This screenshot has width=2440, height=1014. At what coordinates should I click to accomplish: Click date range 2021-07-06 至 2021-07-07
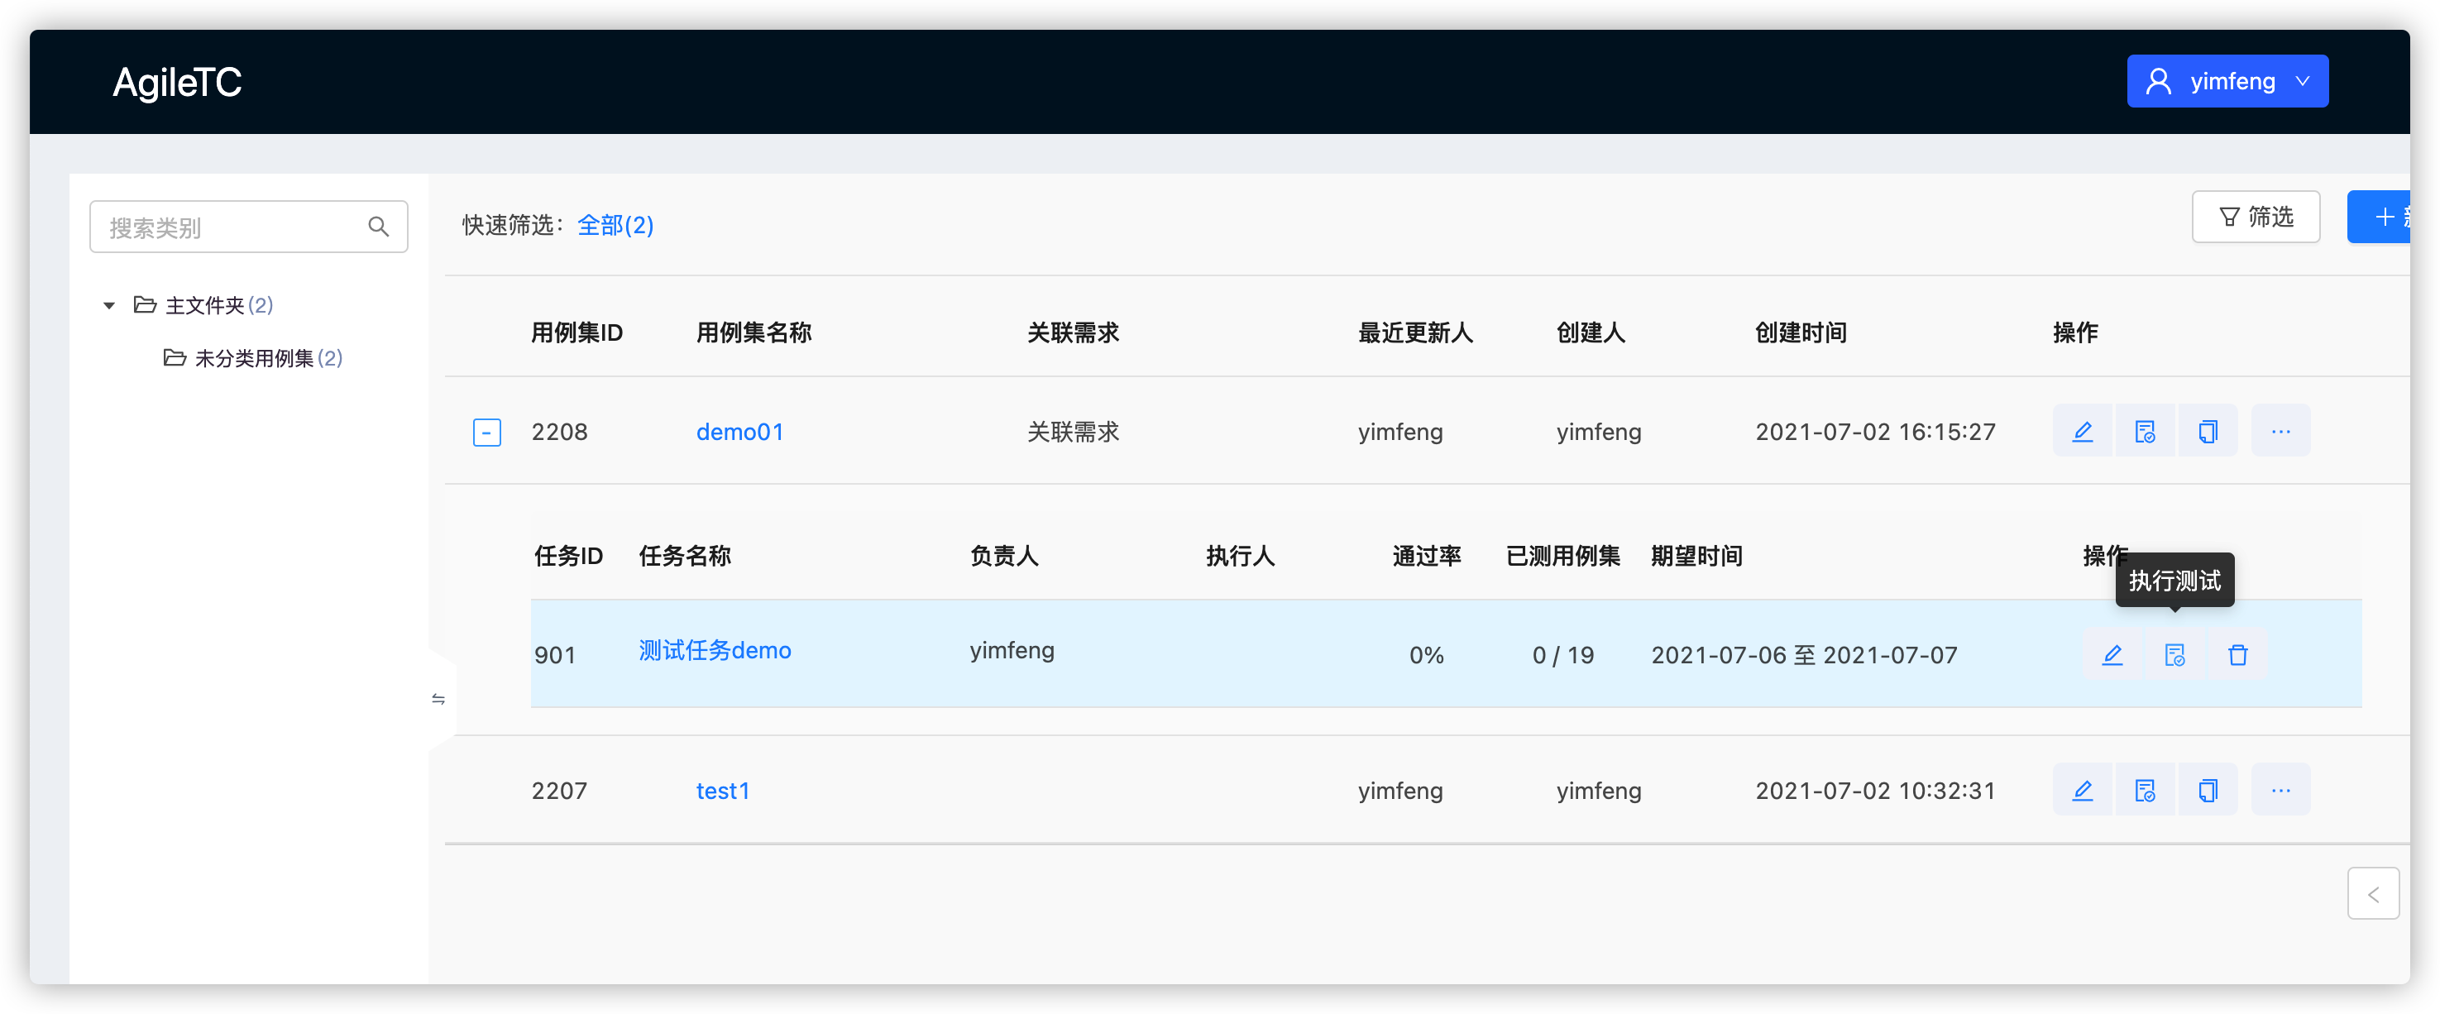[x=1805, y=655]
